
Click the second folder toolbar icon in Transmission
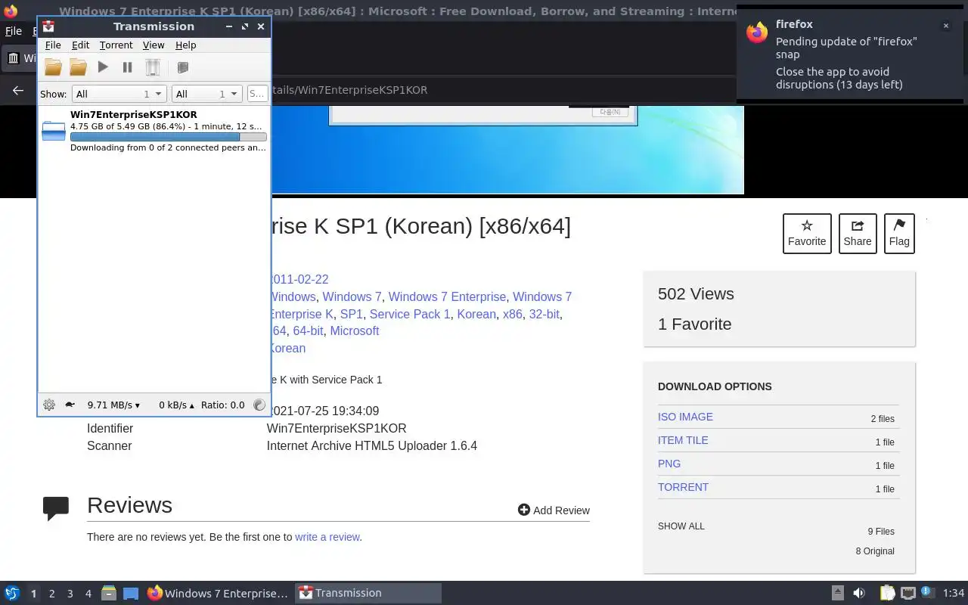[x=78, y=67]
